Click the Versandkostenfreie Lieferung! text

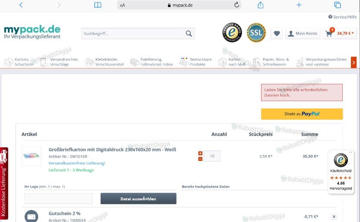77,163
